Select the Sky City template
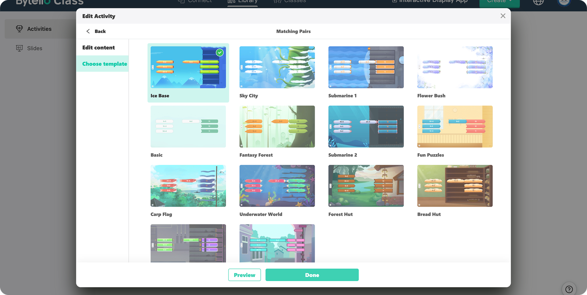Image resolution: width=587 pixels, height=295 pixels. point(277,67)
